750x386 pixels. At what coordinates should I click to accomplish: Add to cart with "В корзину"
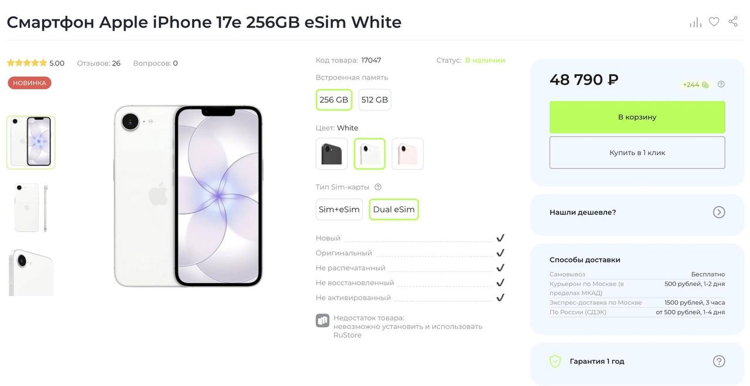637,117
